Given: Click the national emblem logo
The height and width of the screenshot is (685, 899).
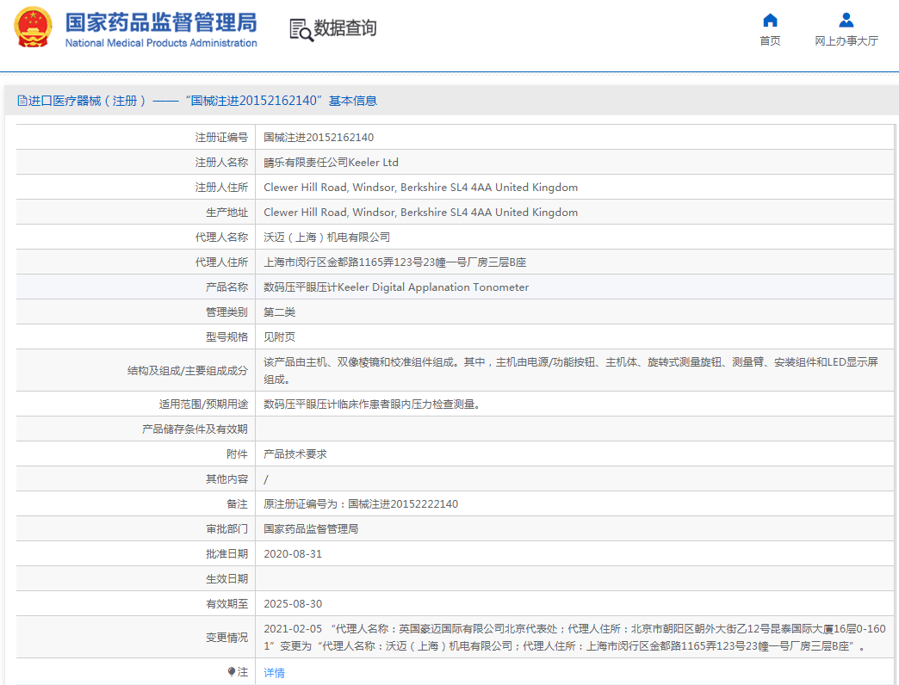Looking at the screenshot, I should 33,27.
